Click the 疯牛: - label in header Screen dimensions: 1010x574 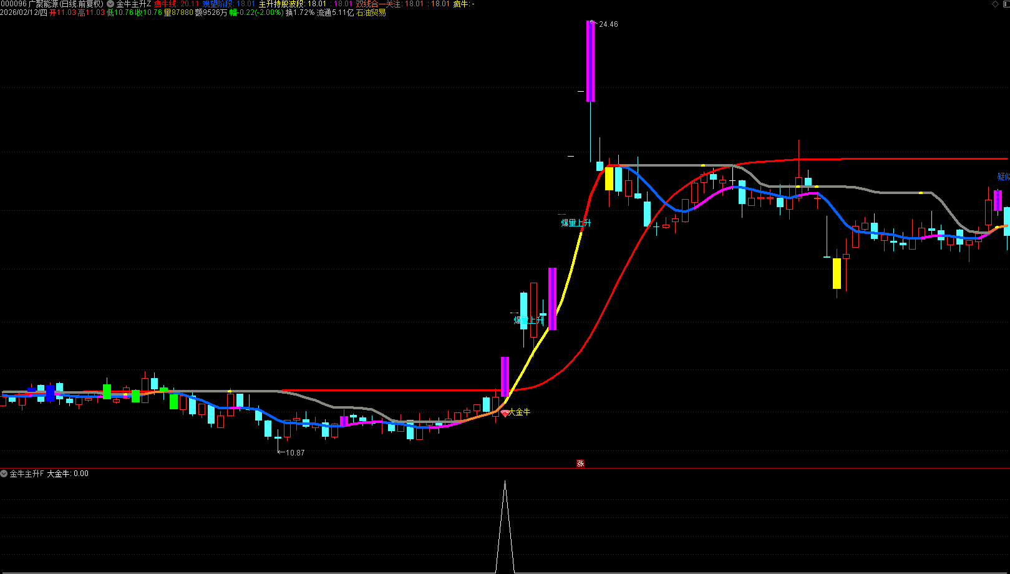point(464,4)
